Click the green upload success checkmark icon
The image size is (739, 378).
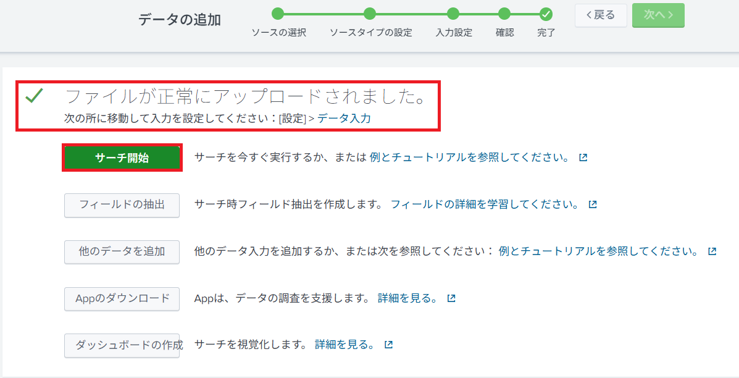(x=34, y=96)
